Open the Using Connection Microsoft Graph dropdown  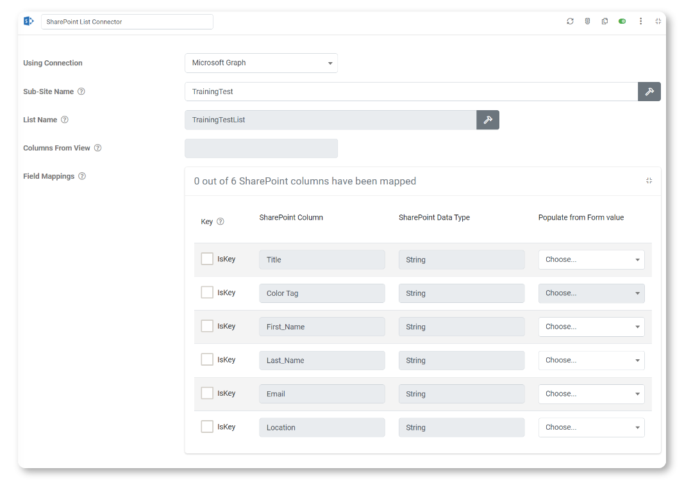[x=261, y=63]
